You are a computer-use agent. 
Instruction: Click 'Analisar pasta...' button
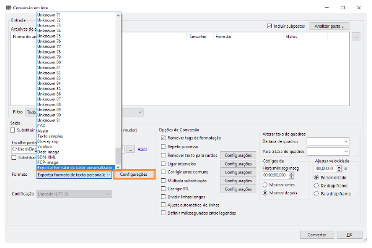(x=329, y=26)
